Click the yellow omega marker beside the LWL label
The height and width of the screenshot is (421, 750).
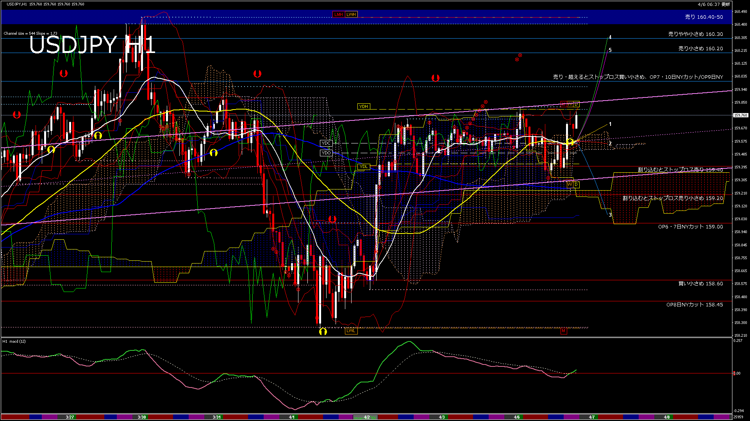(x=323, y=331)
